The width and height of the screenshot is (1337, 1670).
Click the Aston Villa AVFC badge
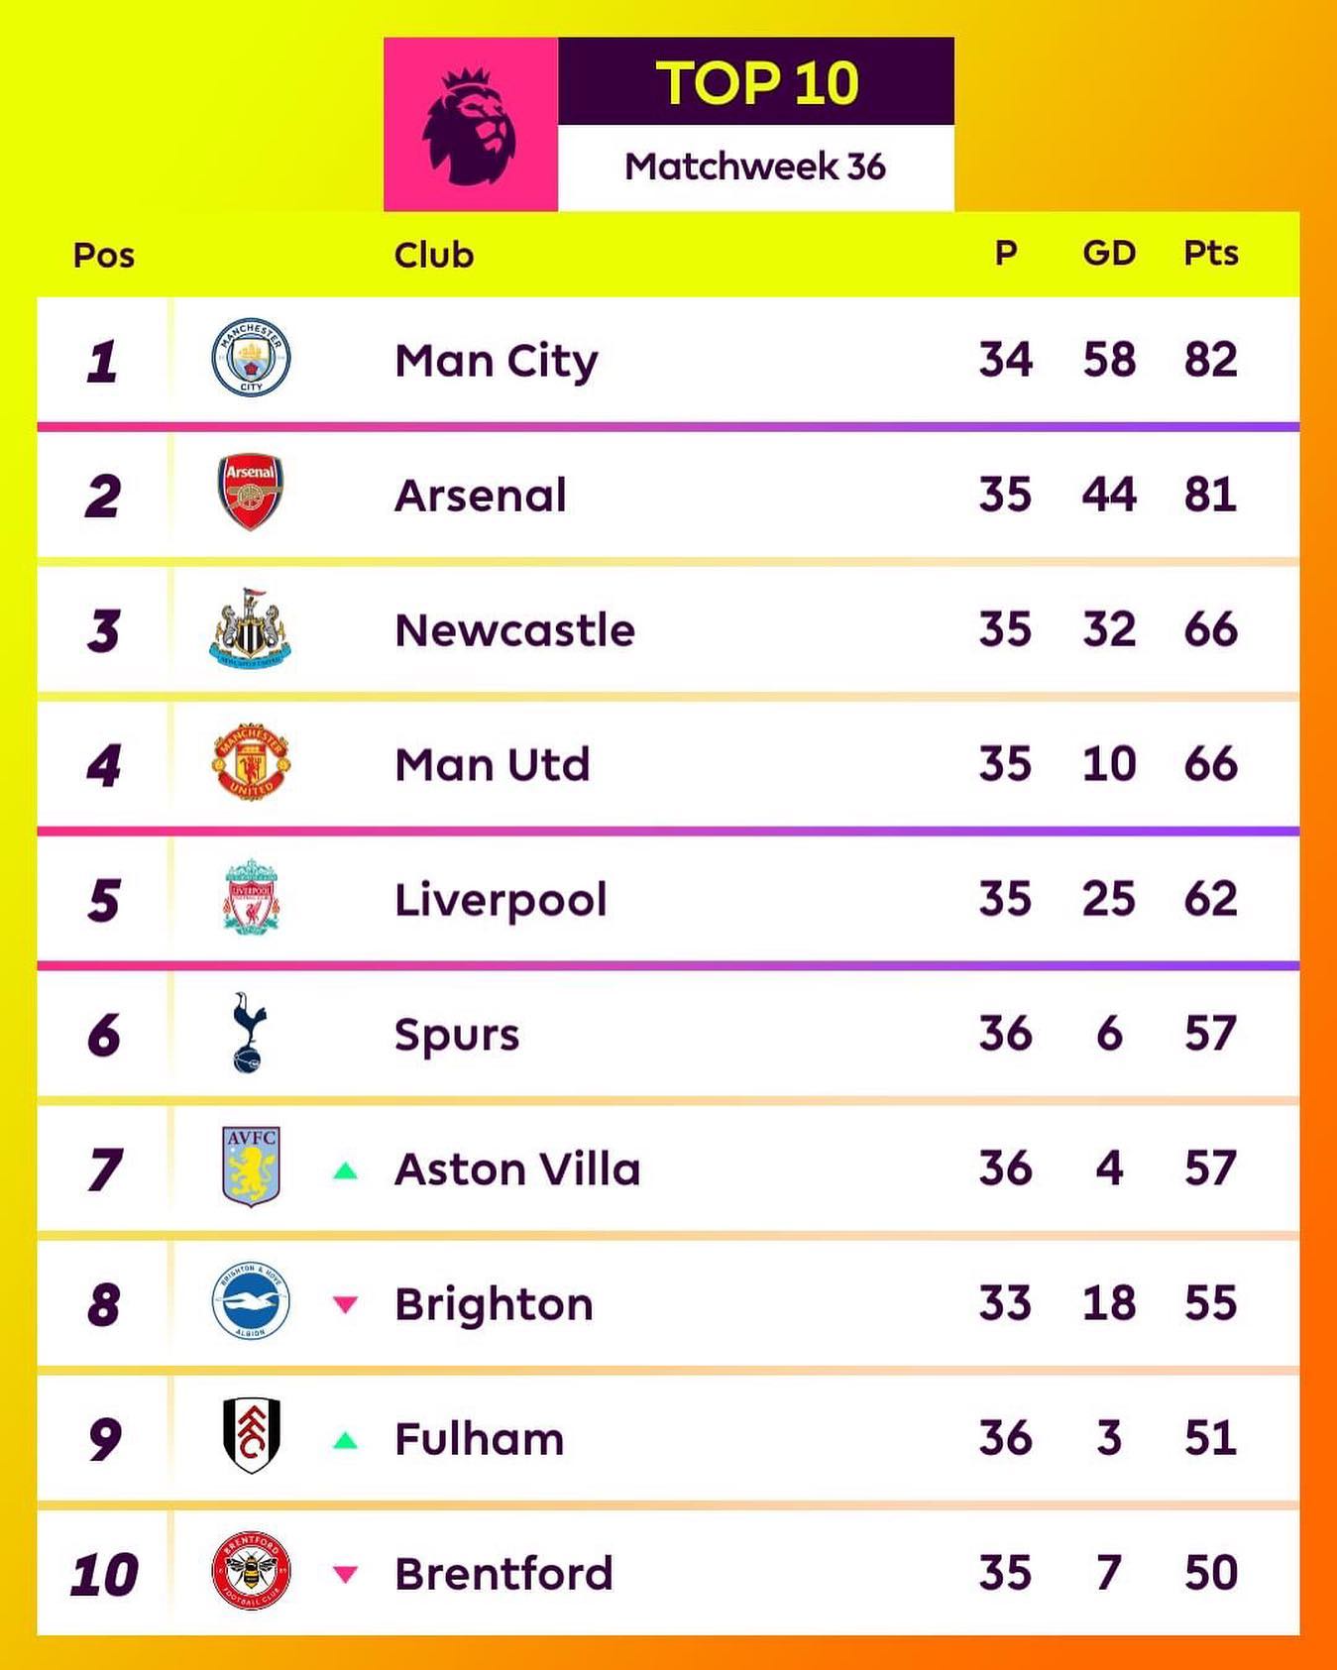pos(251,1167)
